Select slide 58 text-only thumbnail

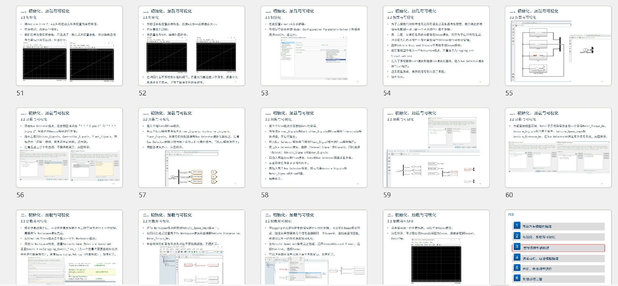[x=314, y=148]
